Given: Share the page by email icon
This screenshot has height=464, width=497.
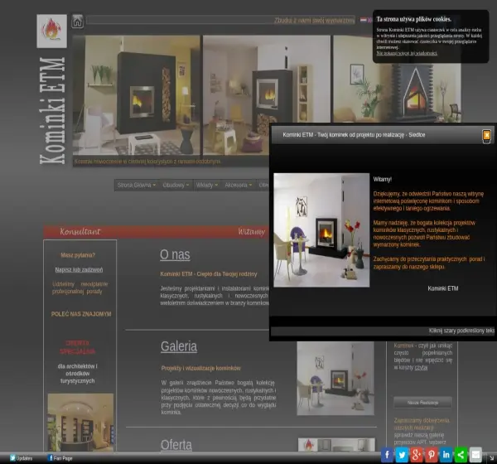Looking at the screenshot, I should (475, 455).
